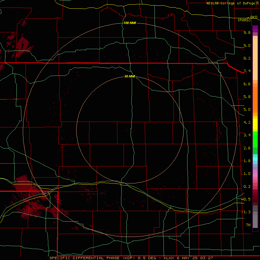Click the 6 MAY 25 date text
260x260 pixels.
[188, 258]
